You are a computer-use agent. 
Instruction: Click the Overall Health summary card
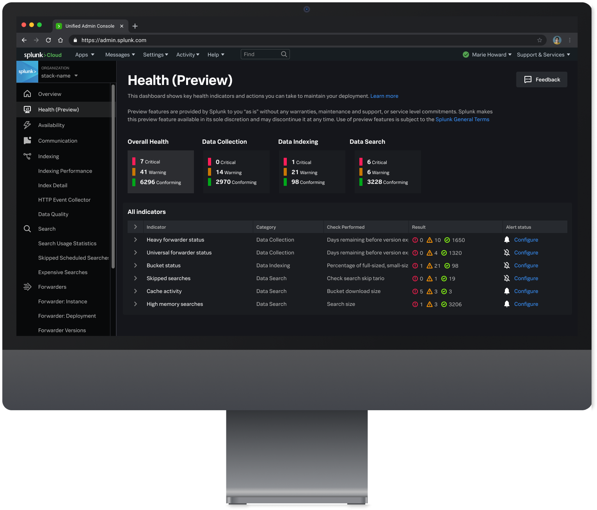(x=161, y=172)
